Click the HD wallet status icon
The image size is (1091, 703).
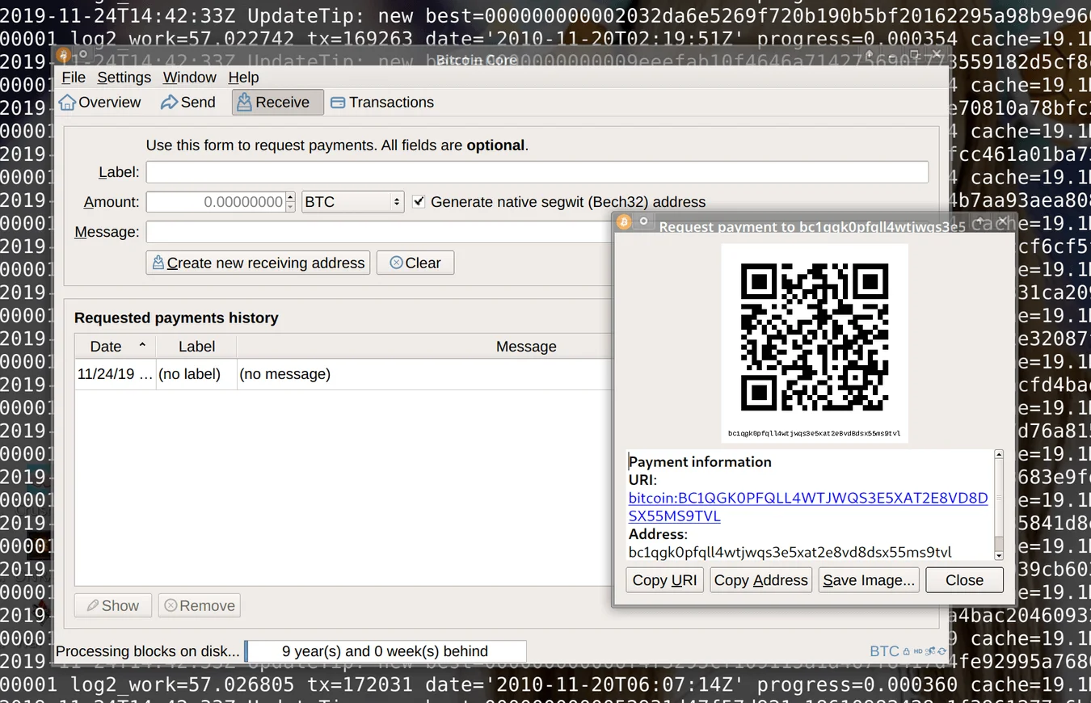pos(918,651)
